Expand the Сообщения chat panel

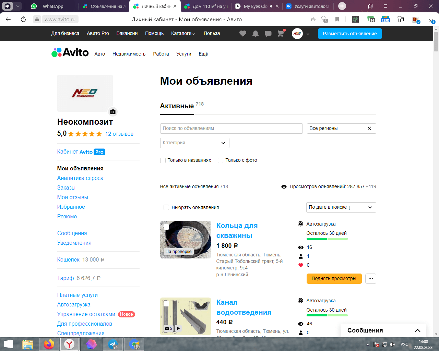383,330
